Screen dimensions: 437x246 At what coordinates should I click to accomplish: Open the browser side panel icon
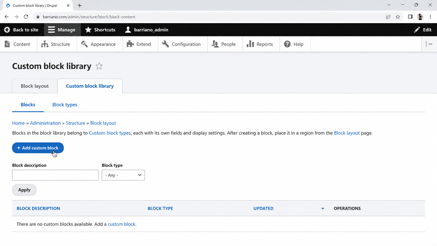pos(410,17)
